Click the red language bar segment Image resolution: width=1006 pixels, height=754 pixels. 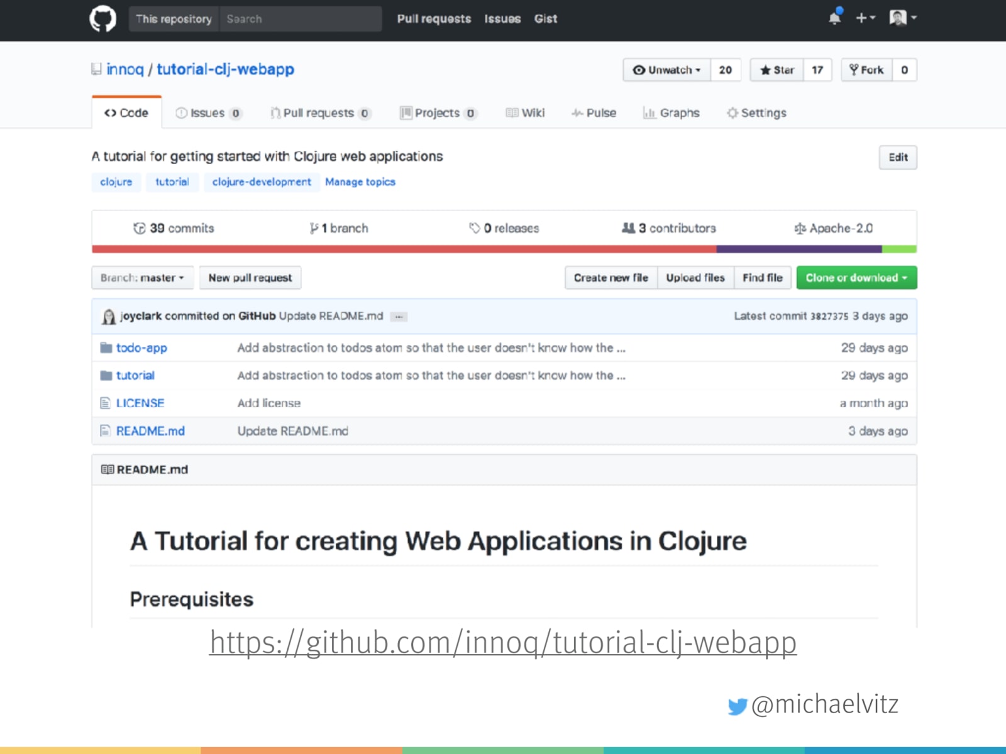404,249
